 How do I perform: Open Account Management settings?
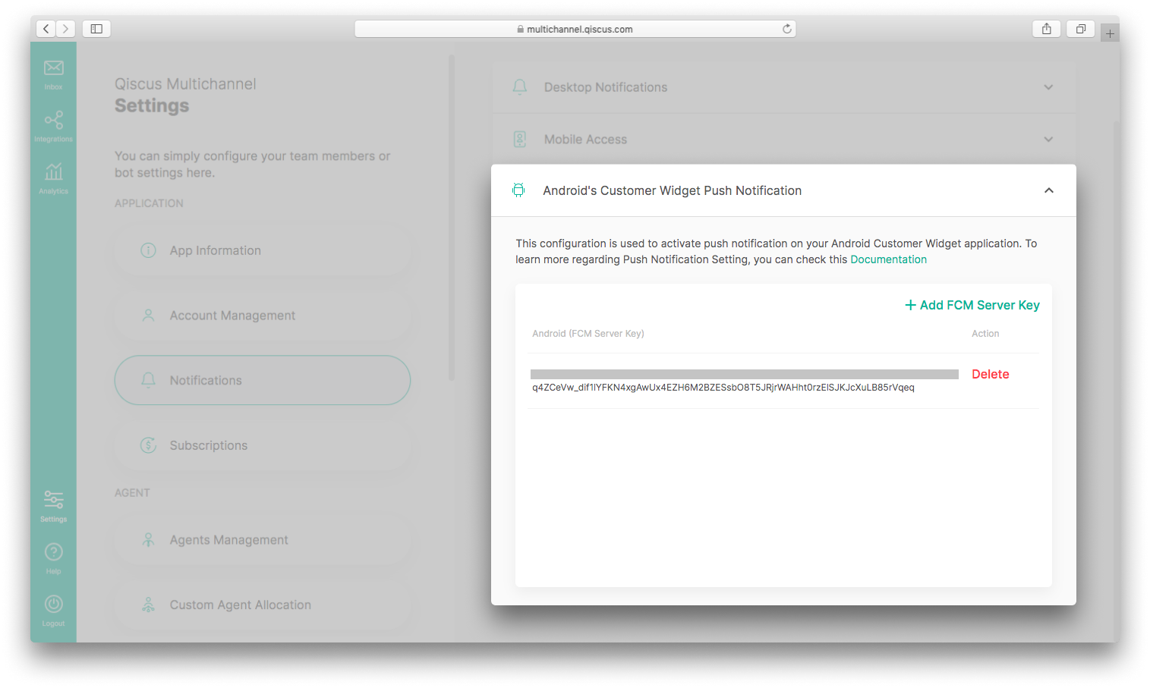(263, 316)
